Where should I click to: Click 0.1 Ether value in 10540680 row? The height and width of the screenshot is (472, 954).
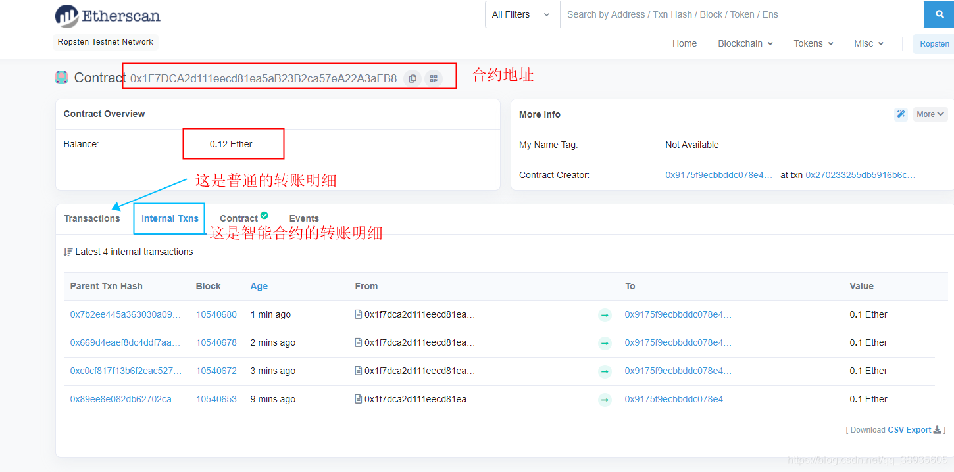(x=868, y=314)
